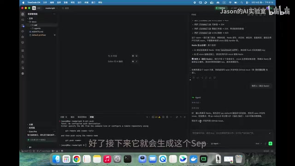Open the Explorer view in the activity bar
The height and width of the screenshot is (166, 295).
click(23, 14)
